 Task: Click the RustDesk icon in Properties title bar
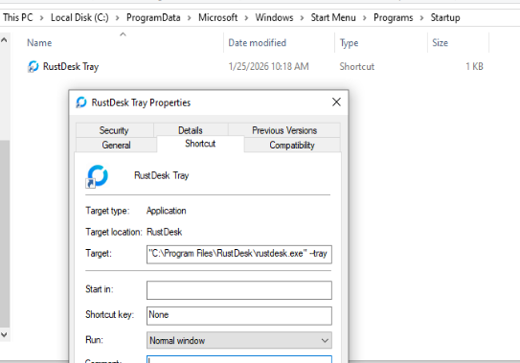(x=80, y=102)
